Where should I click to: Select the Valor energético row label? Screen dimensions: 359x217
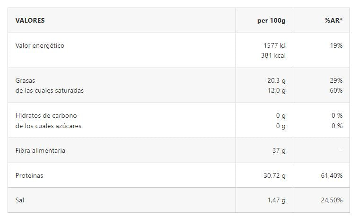(x=40, y=46)
